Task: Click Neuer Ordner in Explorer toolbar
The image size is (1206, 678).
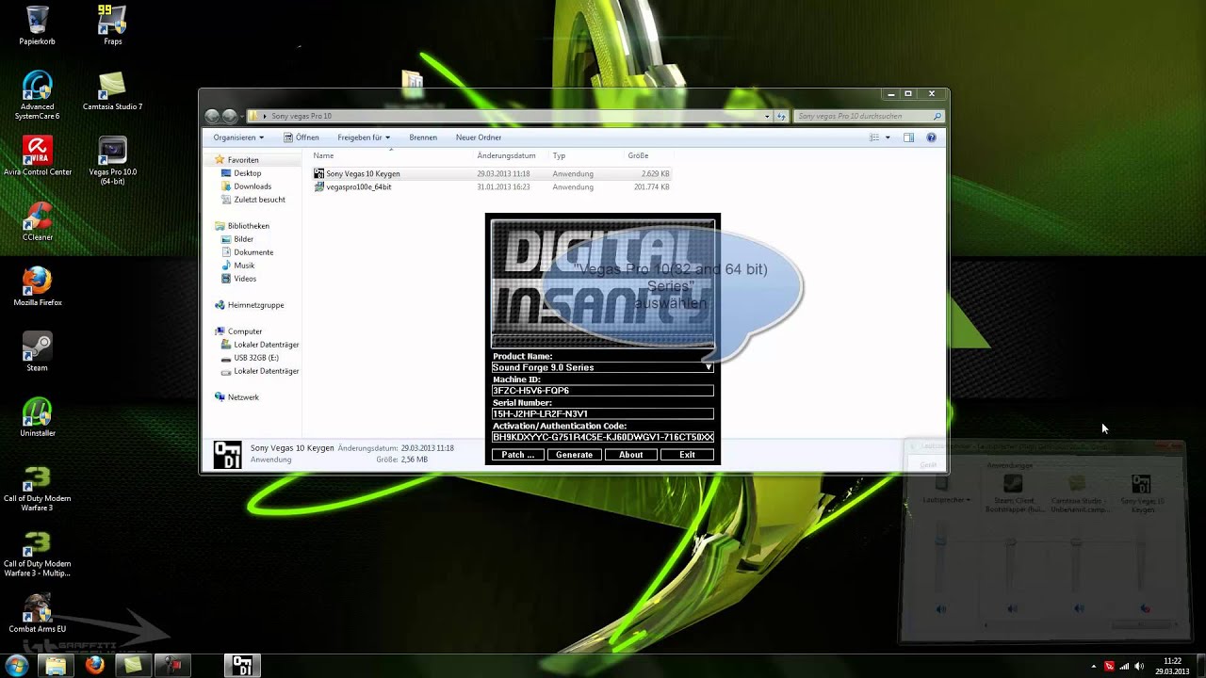Action: [x=479, y=137]
